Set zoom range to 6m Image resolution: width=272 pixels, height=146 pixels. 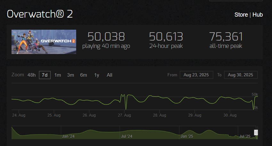pos(84,75)
